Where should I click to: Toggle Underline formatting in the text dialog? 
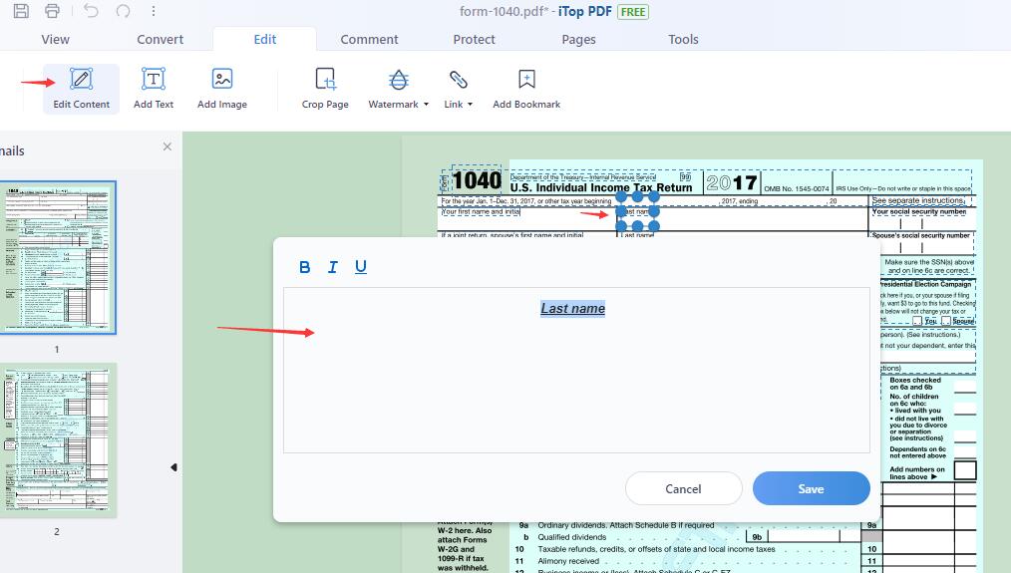tap(361, 267)
